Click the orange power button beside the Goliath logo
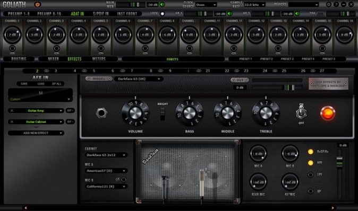The width and height of the screenshot is (358, 211). [37, 4]
